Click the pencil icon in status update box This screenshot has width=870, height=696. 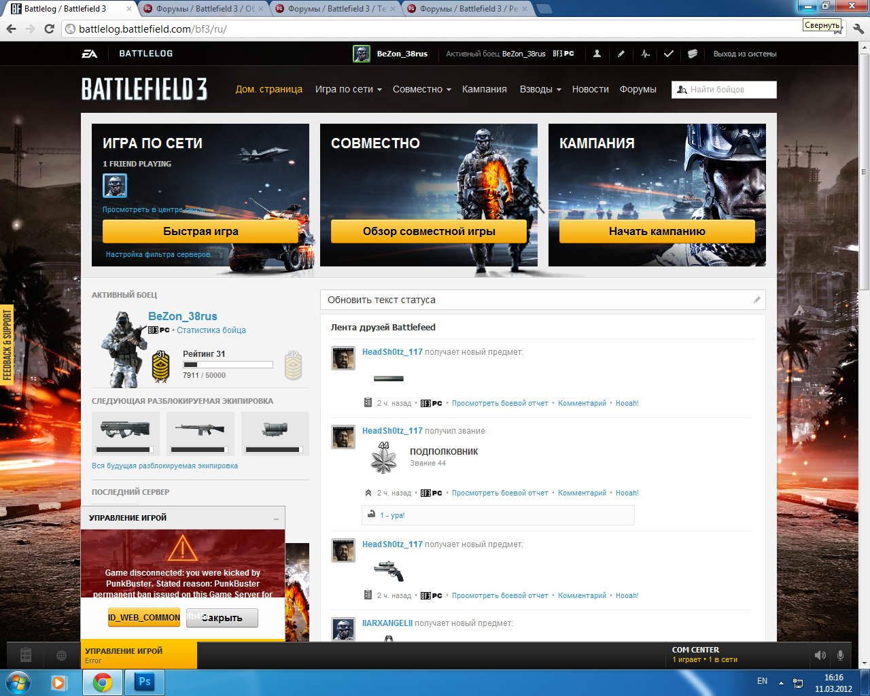tap(756, 300)
